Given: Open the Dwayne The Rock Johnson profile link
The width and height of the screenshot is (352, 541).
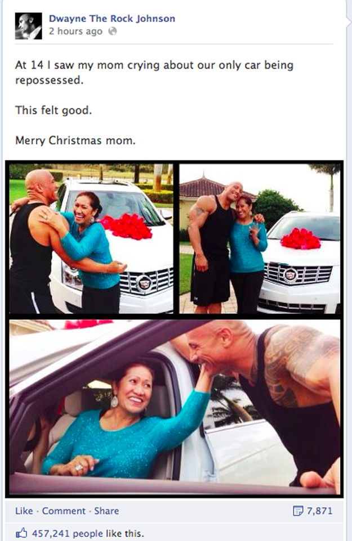Looking at the screenshot, I should [112, 19].
